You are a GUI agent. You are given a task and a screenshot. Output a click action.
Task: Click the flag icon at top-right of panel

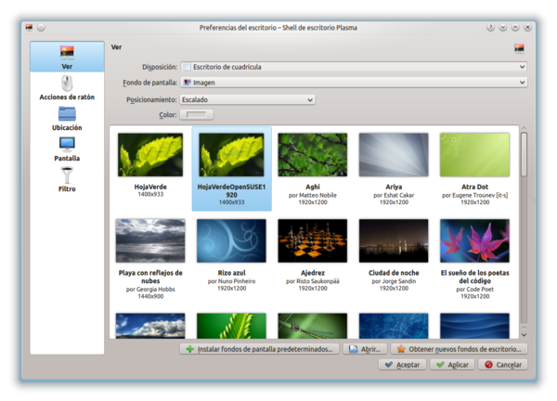519,47
